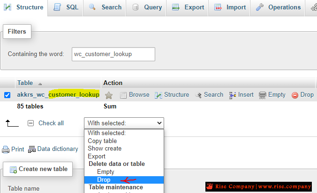Click the Action column header
This screenshot has height=193, width=317.
coord(113,83)
